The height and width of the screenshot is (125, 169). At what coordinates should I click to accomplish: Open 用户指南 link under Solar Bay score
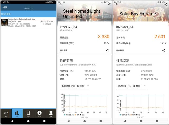[x=120, y=50]
